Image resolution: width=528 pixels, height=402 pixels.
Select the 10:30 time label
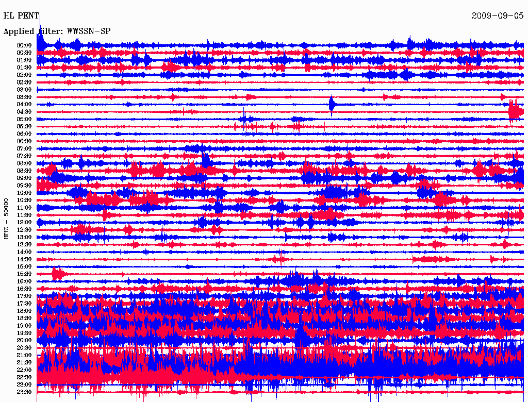pos(24,200)
